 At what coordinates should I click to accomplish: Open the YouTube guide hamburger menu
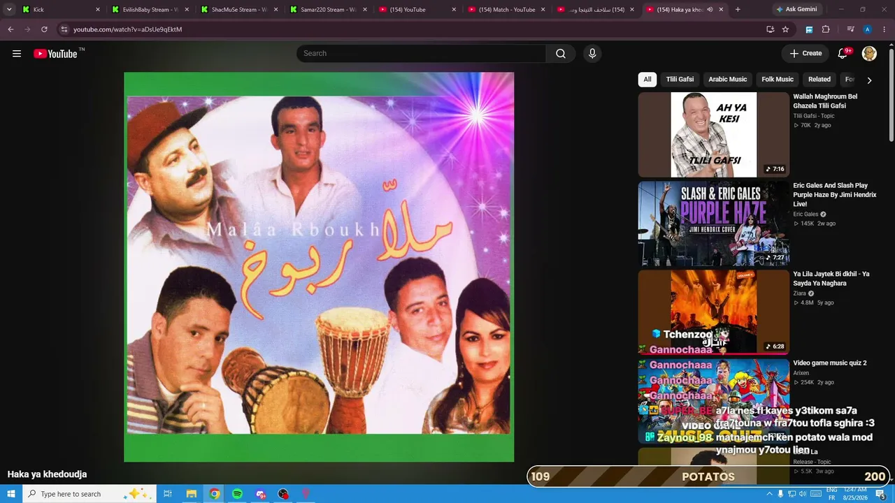[x=17, y=54]
